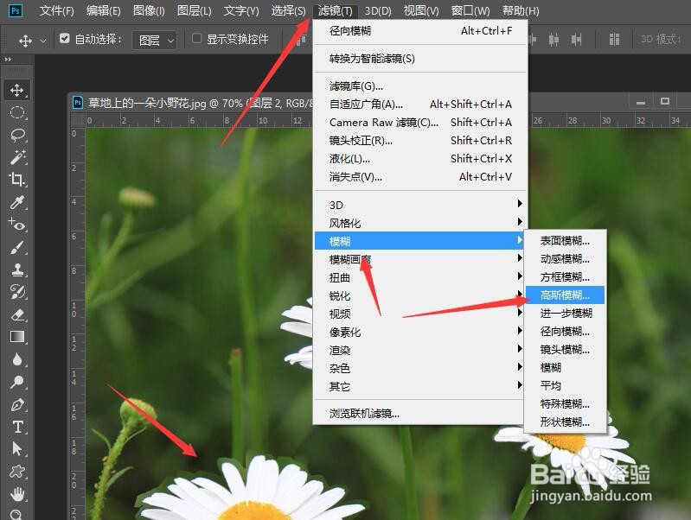Choose 镜头模糊... from the submenu
Screen dimensions: 691x520
[565, 349]
